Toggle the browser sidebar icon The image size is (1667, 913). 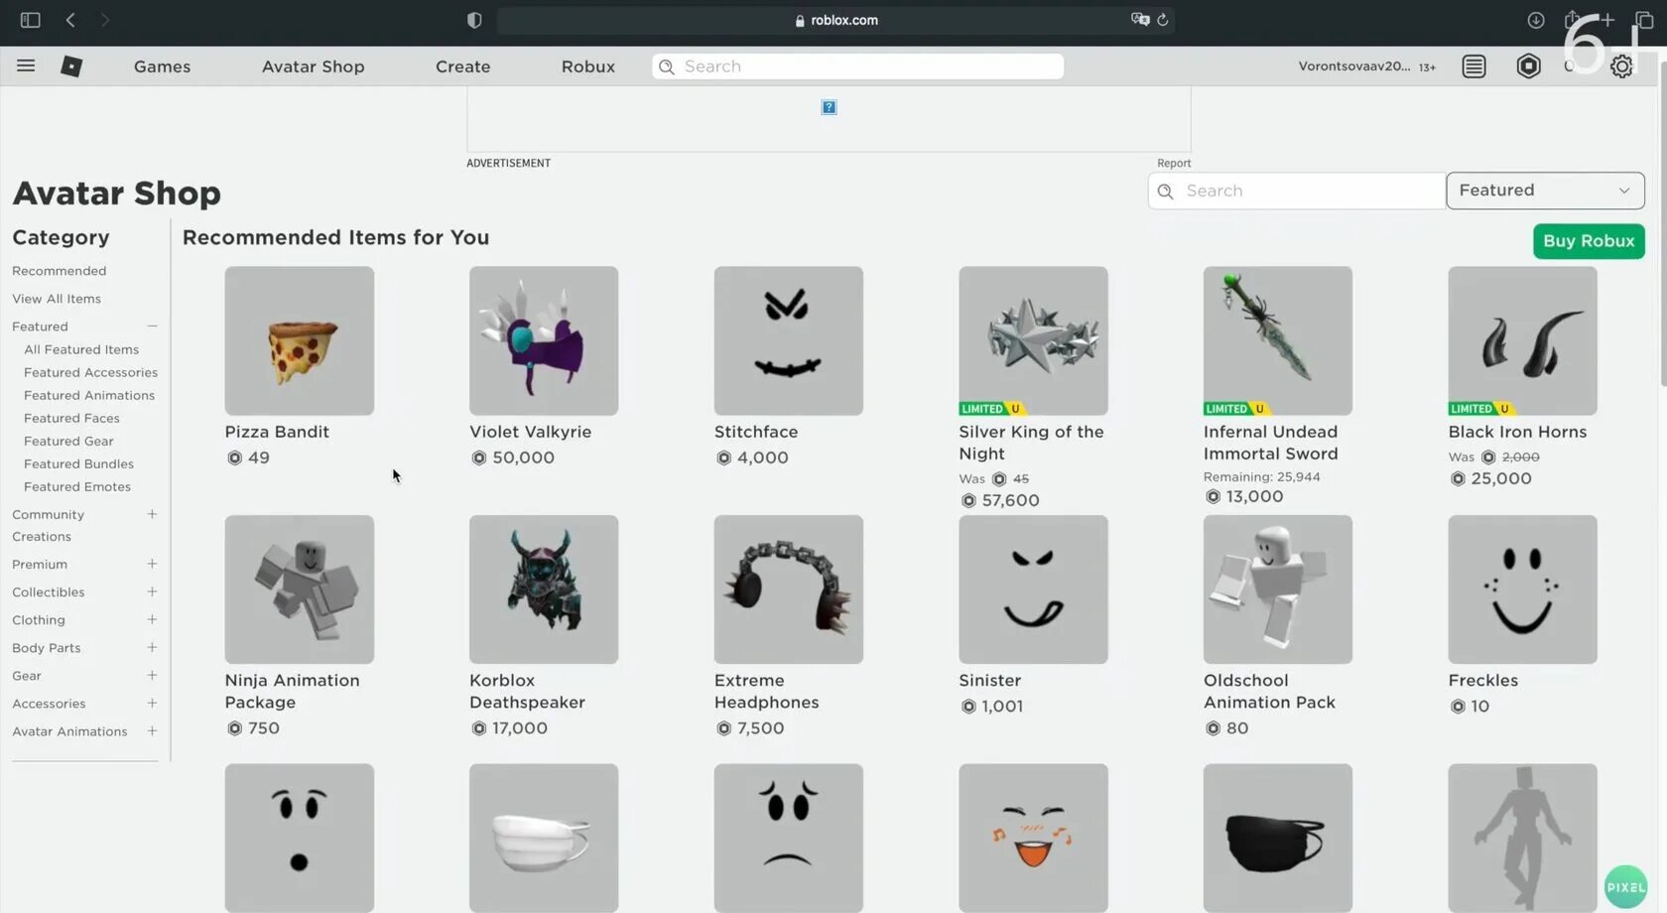pyautogui.click(x=30, y=20)
